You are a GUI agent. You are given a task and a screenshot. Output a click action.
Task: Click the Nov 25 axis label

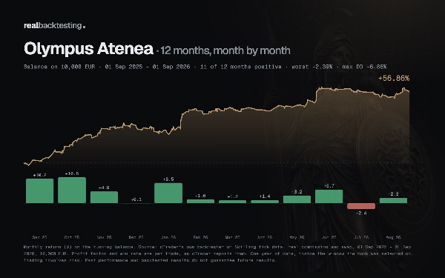[x=104, y=237]
